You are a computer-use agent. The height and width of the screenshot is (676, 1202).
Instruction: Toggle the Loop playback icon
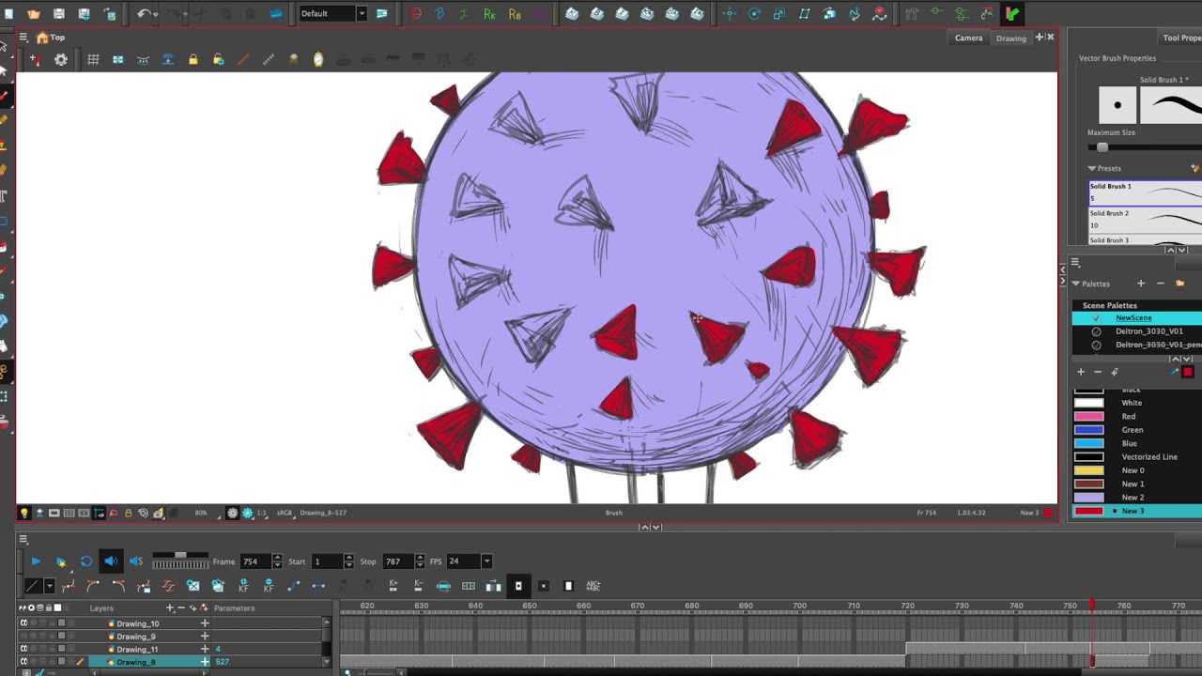pyautogui.click(x=86, y=561)
